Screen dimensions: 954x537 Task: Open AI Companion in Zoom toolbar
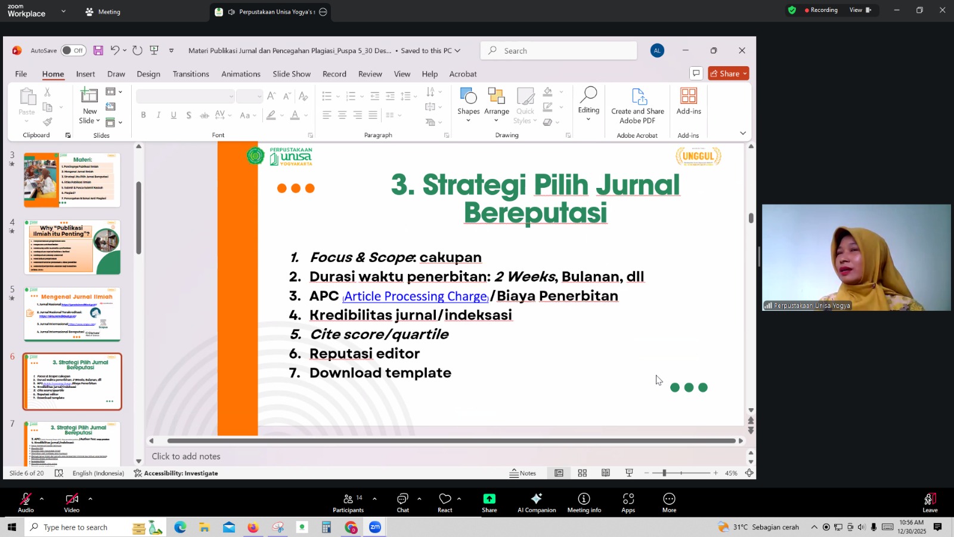coord(536,502)
